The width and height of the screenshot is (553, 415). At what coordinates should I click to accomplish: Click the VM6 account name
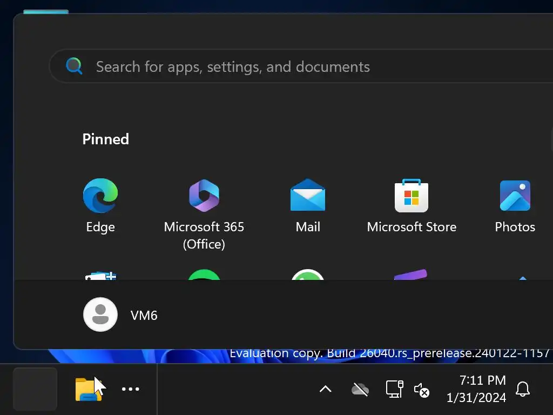[144, 315]
